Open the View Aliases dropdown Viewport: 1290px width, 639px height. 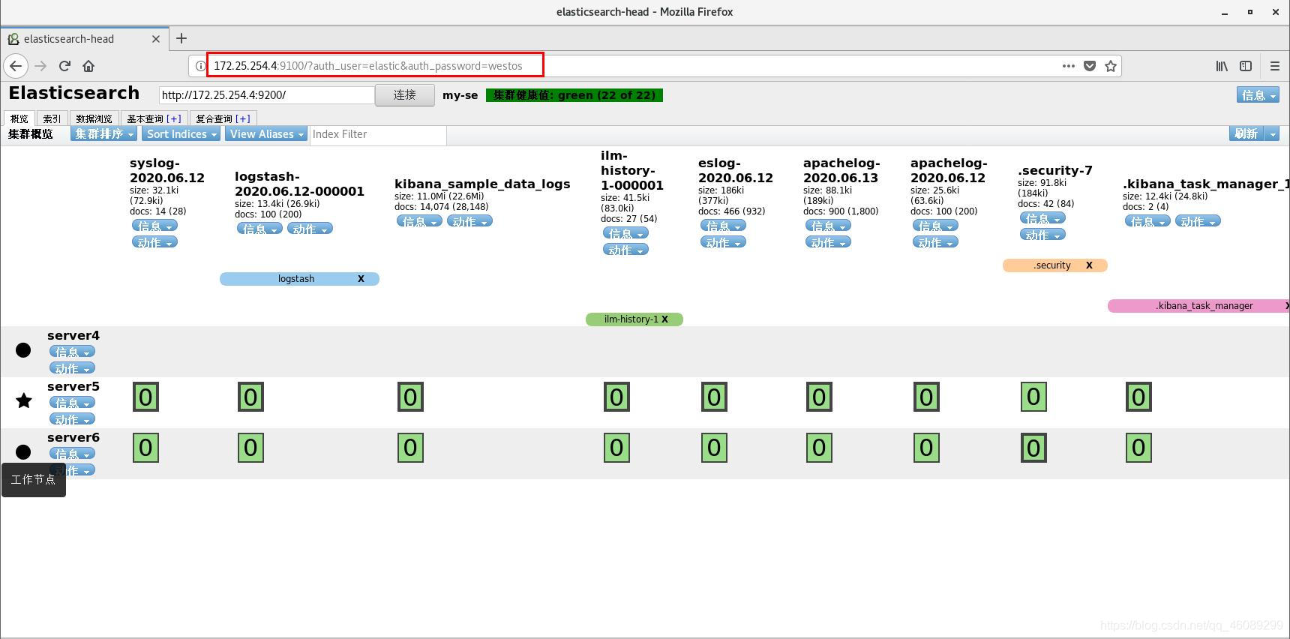pos(266,133)
